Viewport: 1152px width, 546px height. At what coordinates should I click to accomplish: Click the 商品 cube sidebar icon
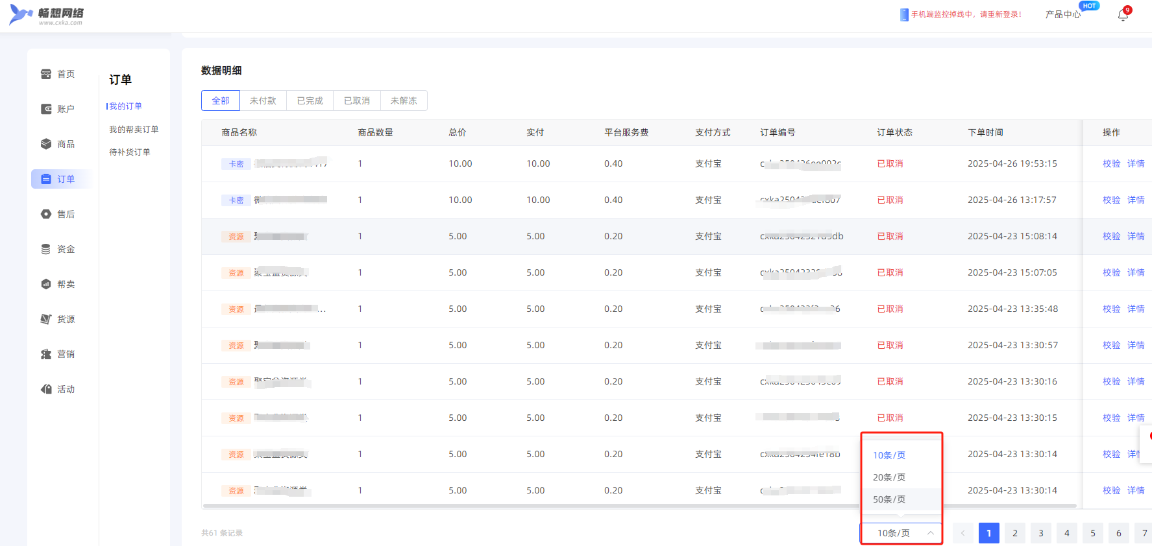[x=46, y=144]
